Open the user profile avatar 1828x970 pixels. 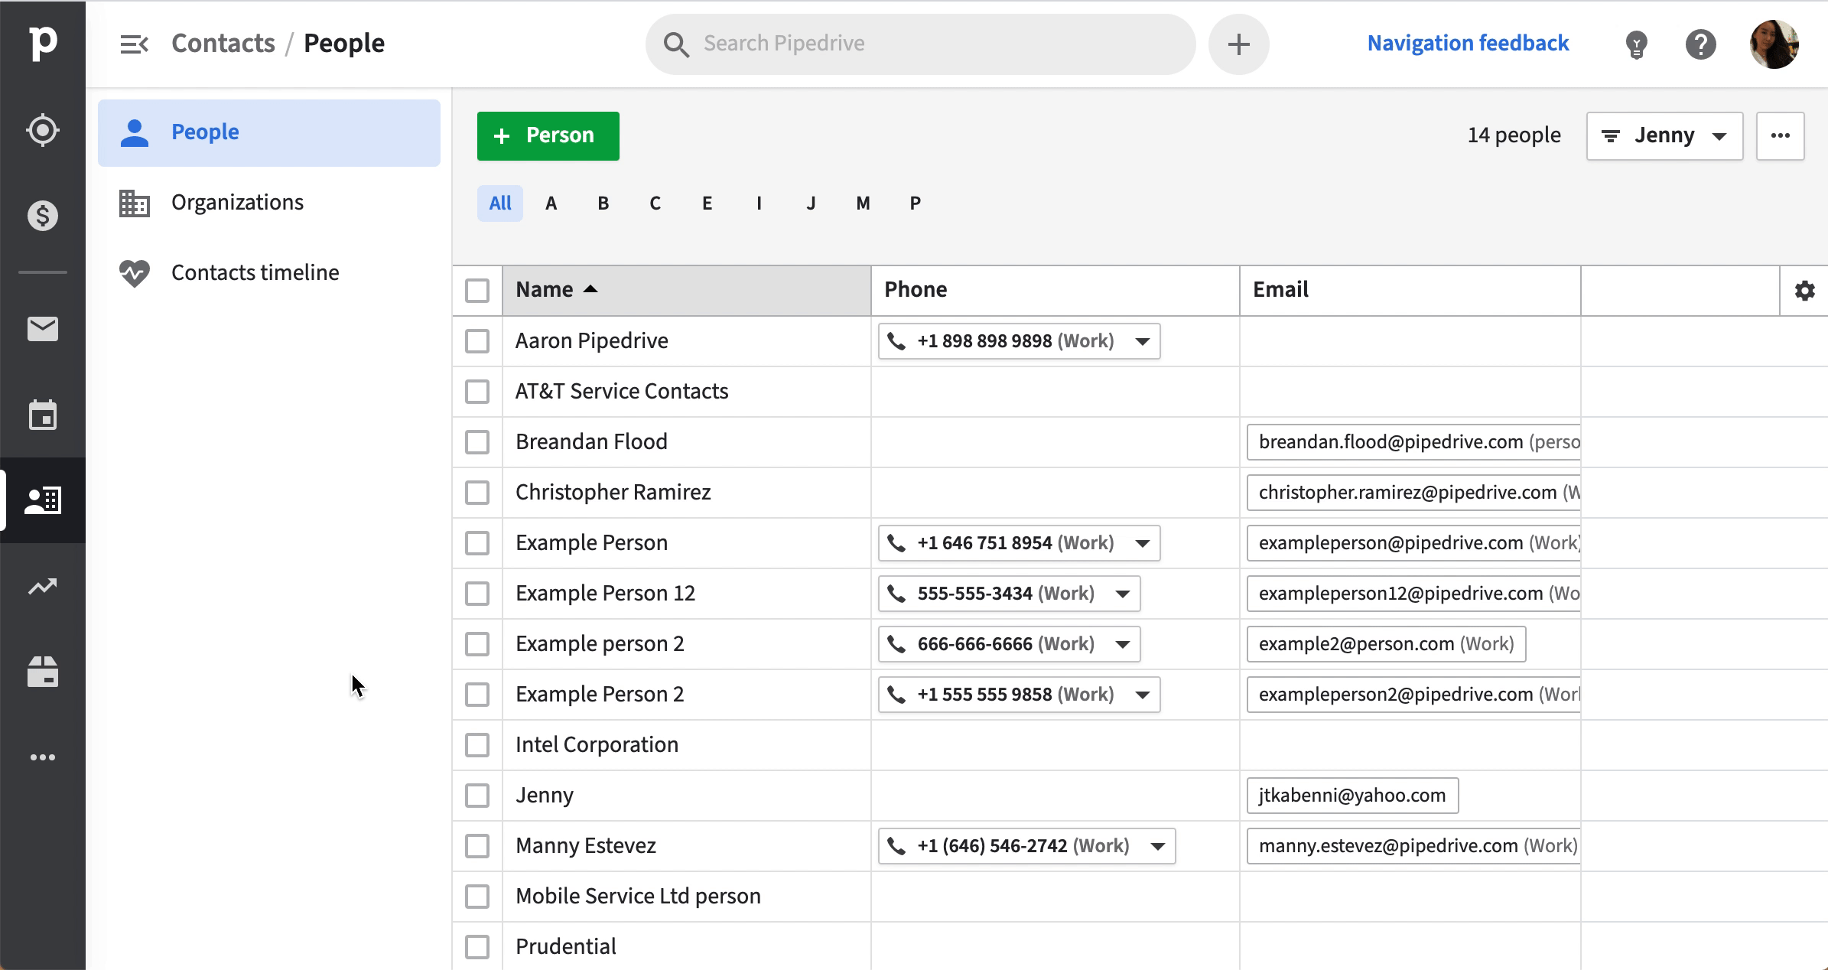click(x=1774, y=44)
